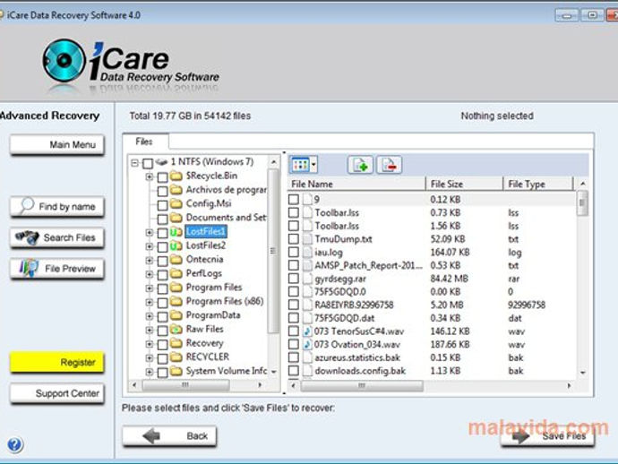Click the add-file green plus icon

pyautogui.click(x=360, y=165)
